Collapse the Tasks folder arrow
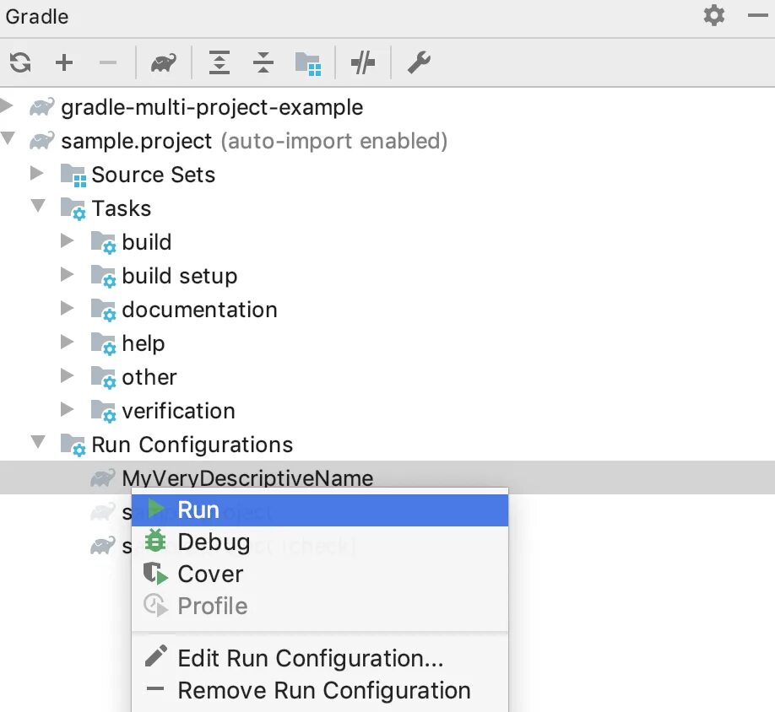The image size is (775, 712). tap(38, 208)
